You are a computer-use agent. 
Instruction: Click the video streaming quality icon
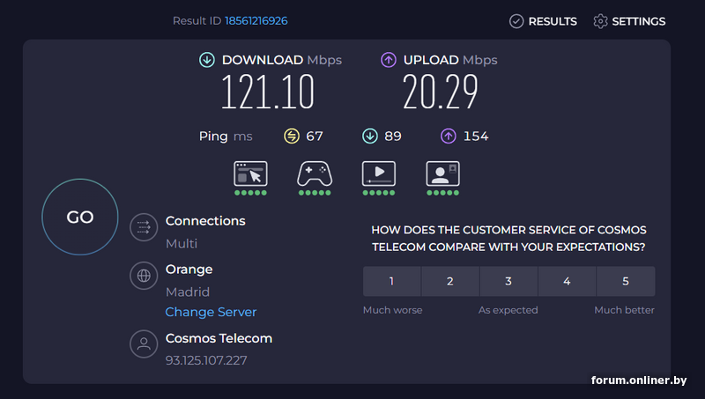click(378, 174)
